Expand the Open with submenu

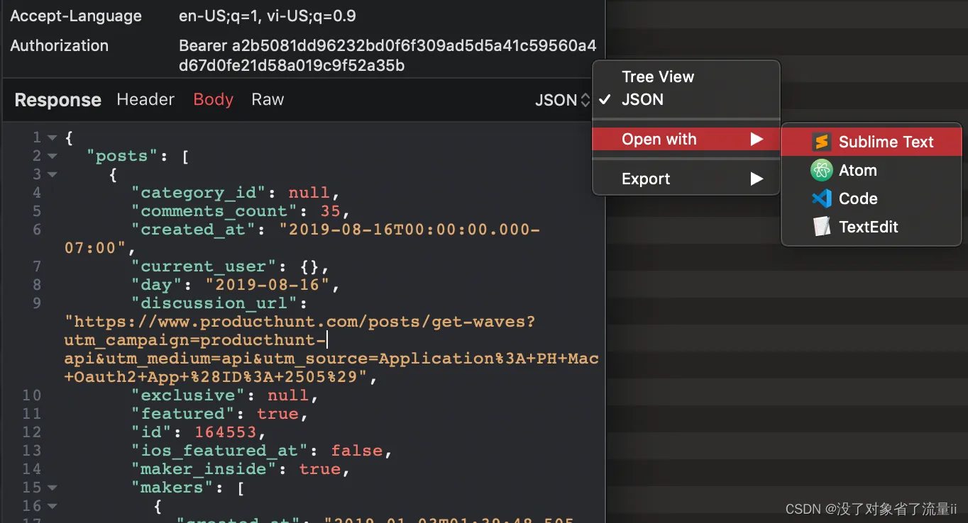[x=686, y=140]
